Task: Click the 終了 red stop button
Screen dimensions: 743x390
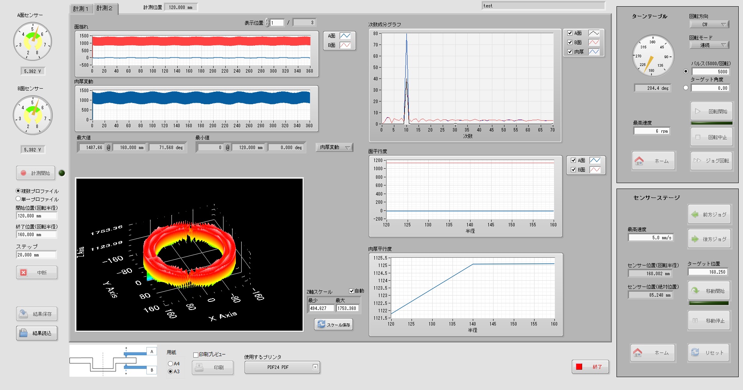Action: pos(590,367)
